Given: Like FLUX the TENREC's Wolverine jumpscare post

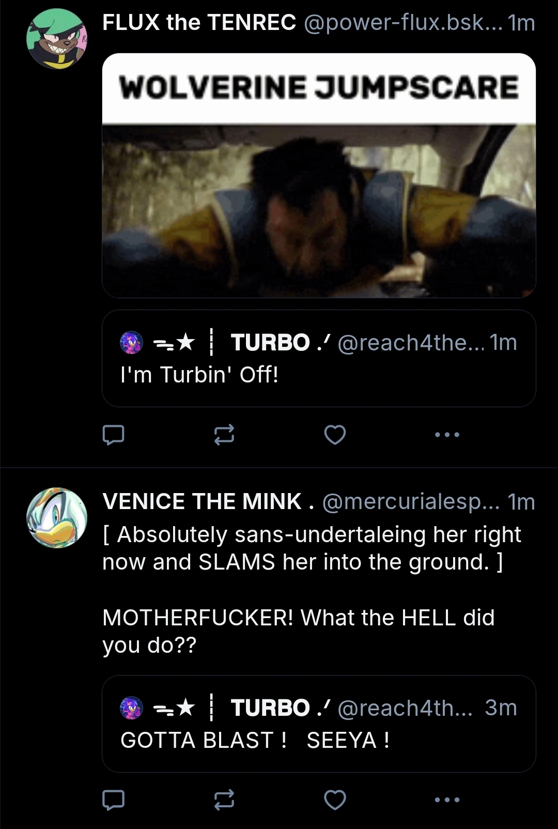Looking at the screenshot, I should (335, 435).
